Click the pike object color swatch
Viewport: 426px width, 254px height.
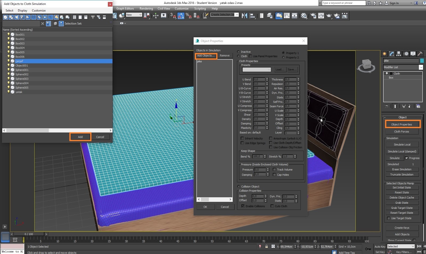click(x=422, y=61)
